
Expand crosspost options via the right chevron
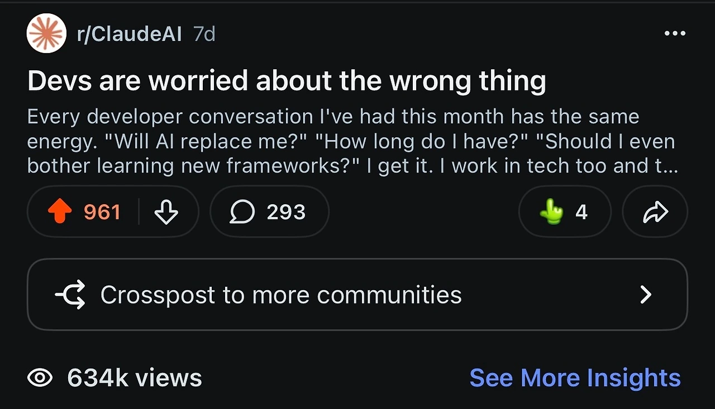tap(646, 295)
